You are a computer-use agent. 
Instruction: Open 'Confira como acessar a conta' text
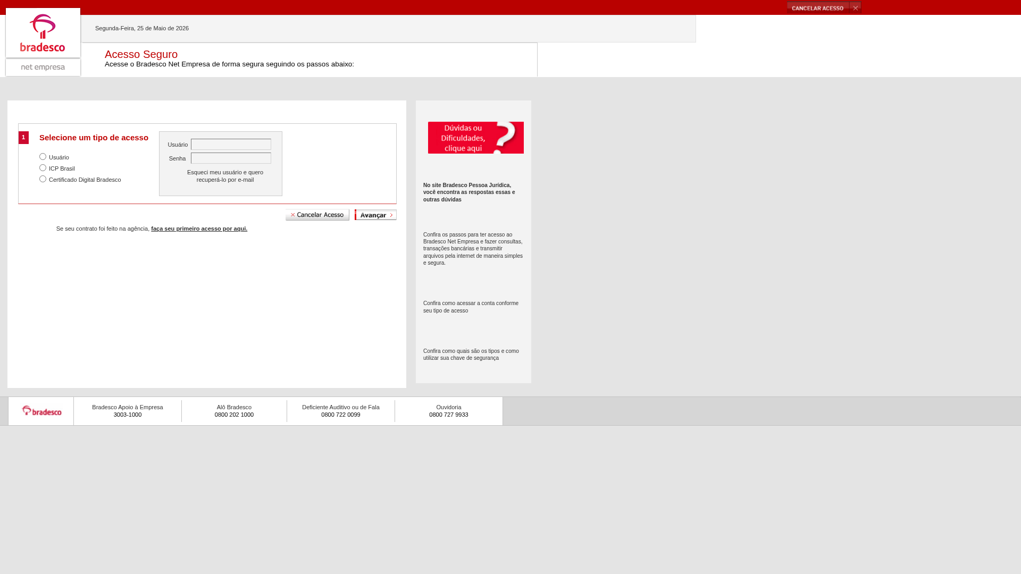(x=471, y=307)
